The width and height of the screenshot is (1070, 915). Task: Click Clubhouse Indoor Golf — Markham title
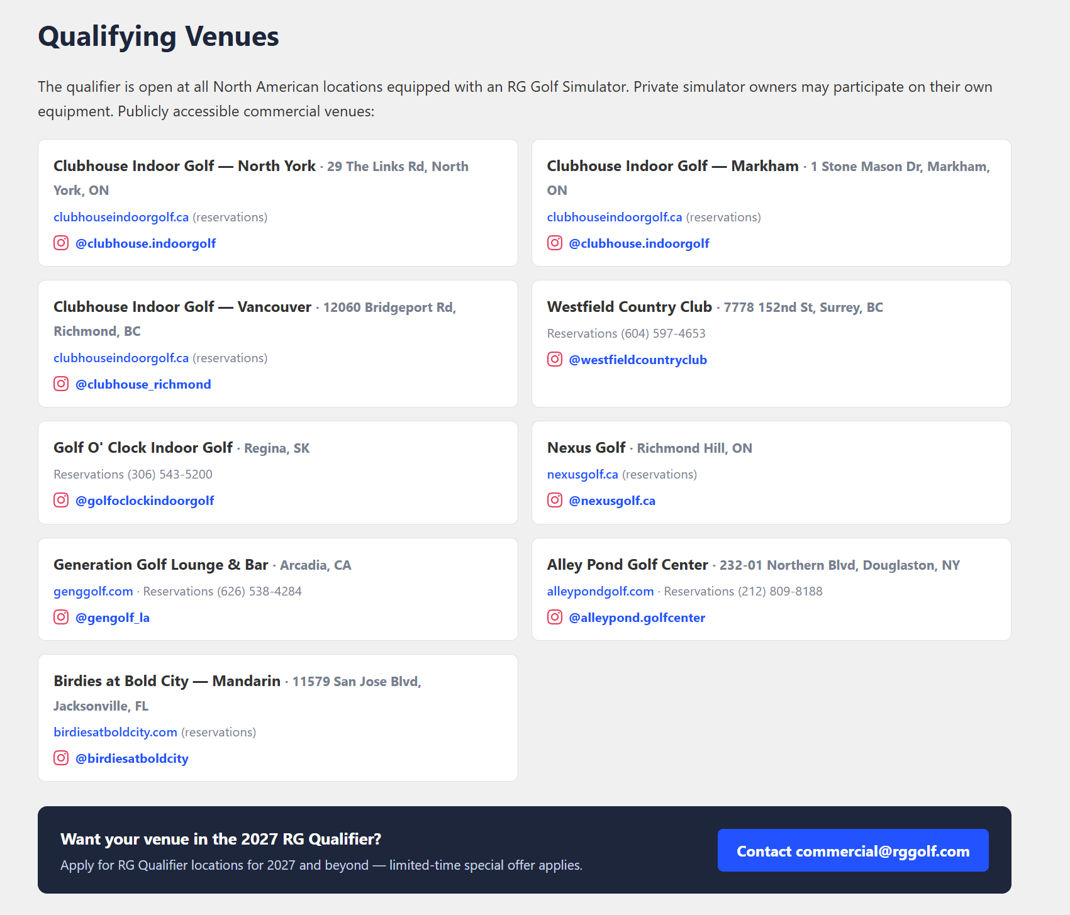673,166
